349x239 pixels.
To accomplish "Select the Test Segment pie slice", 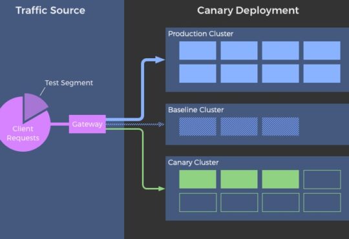I will 34,106.
